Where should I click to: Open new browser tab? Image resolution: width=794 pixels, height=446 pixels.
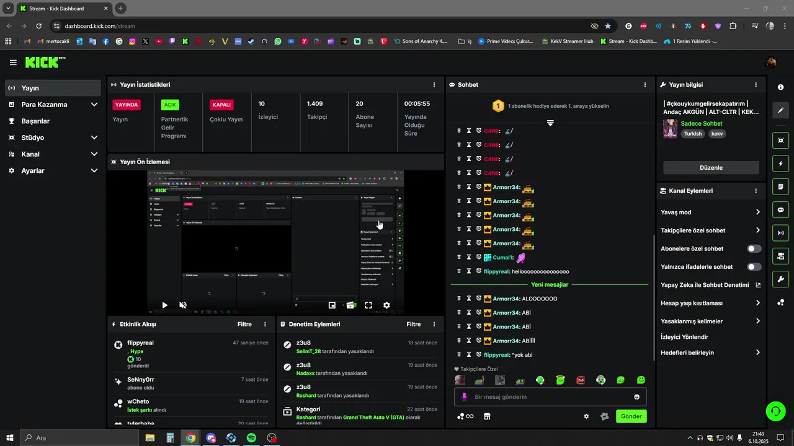pos(120,9)
